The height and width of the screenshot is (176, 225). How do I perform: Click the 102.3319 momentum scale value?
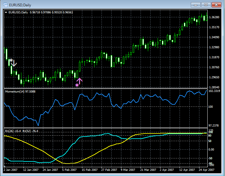[215, 90]
